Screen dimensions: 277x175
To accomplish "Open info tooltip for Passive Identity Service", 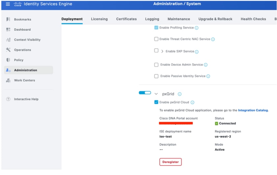I will [208, 76].
